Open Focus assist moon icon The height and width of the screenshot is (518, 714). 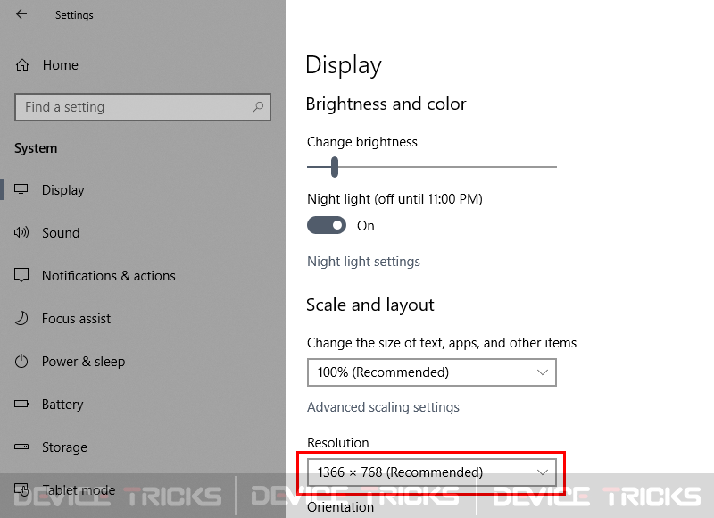[x=21, y=318]
